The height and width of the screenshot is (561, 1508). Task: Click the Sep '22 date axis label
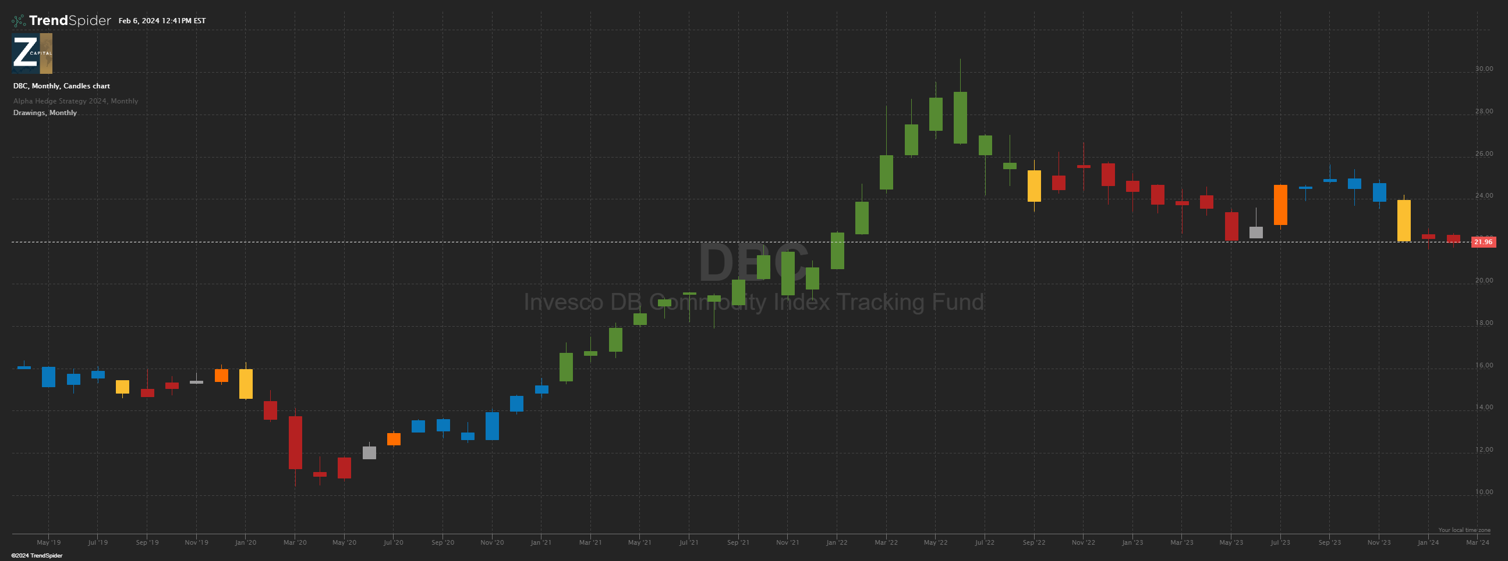[x=1034, y=543]
